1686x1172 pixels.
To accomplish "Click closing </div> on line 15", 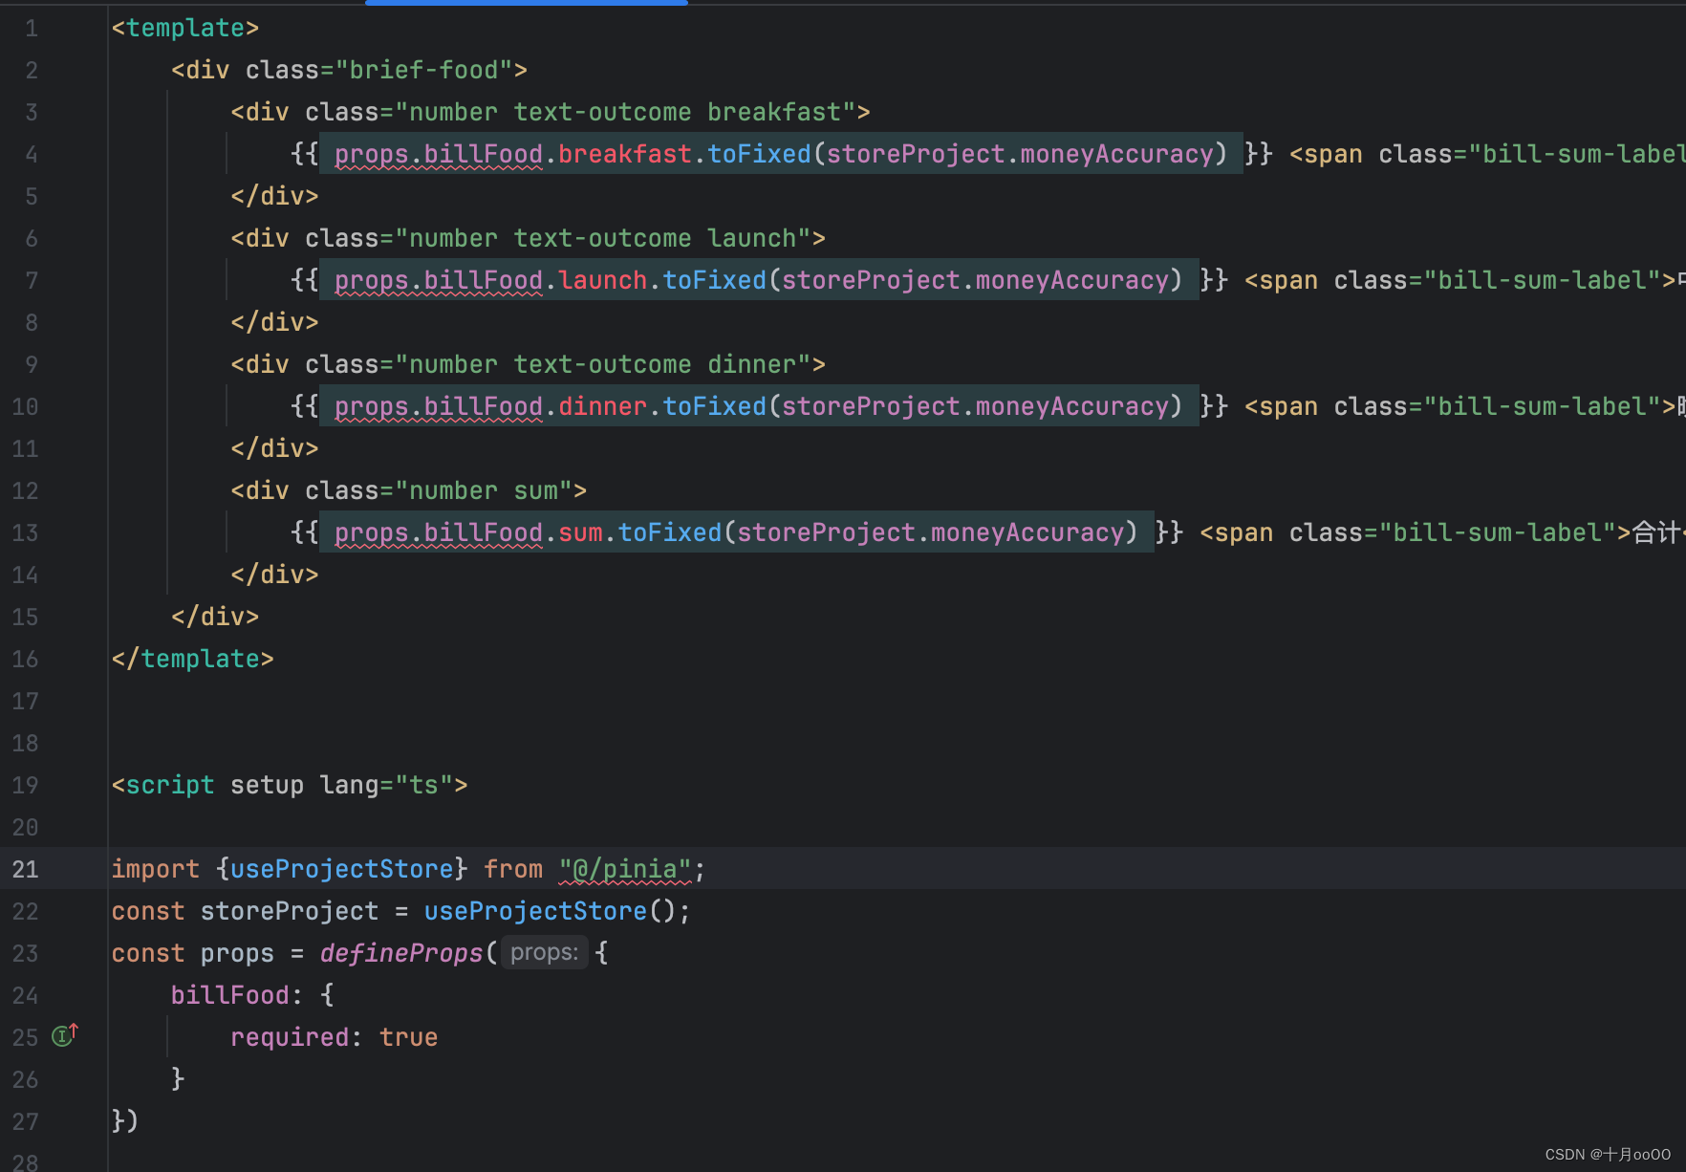I will tap(215, 617).
